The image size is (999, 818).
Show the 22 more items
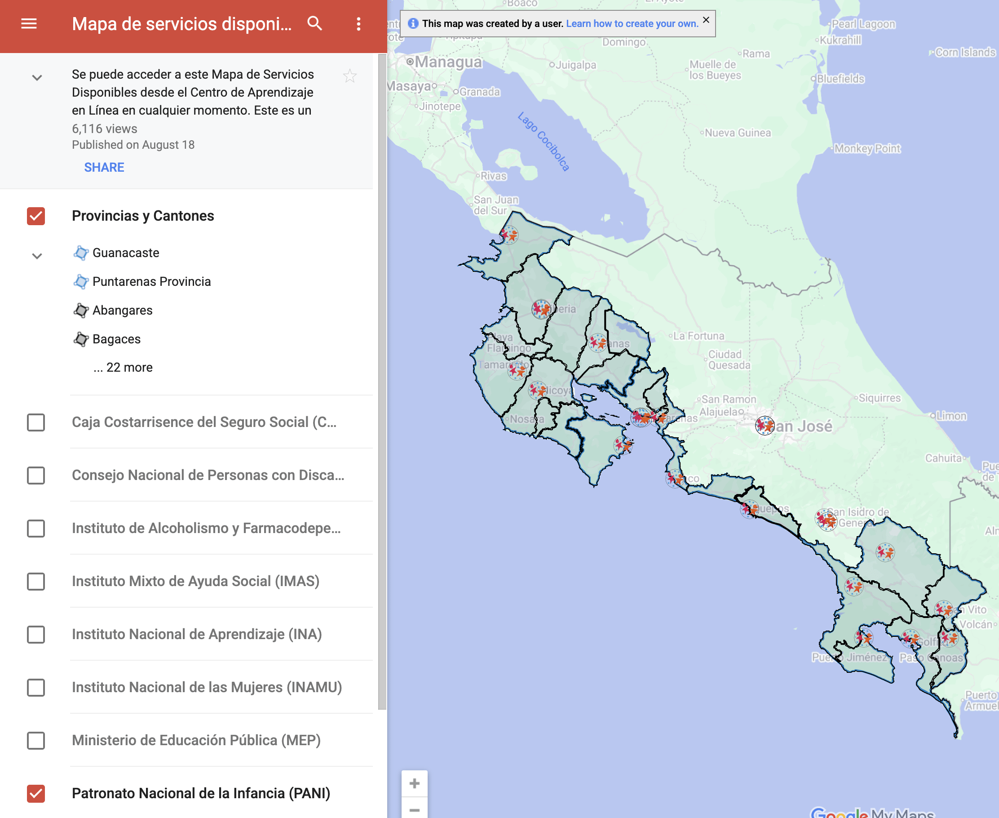point(123,368)
